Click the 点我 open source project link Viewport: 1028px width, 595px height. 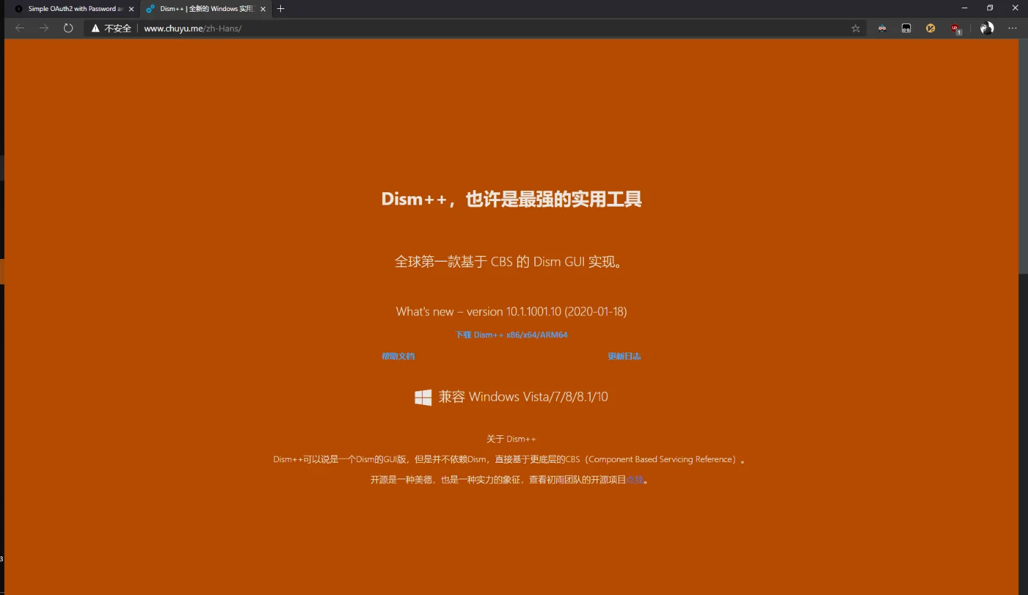(634, 480)
